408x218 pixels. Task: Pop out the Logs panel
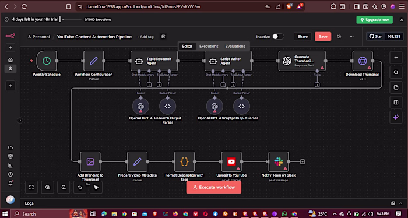click(393, 203)
